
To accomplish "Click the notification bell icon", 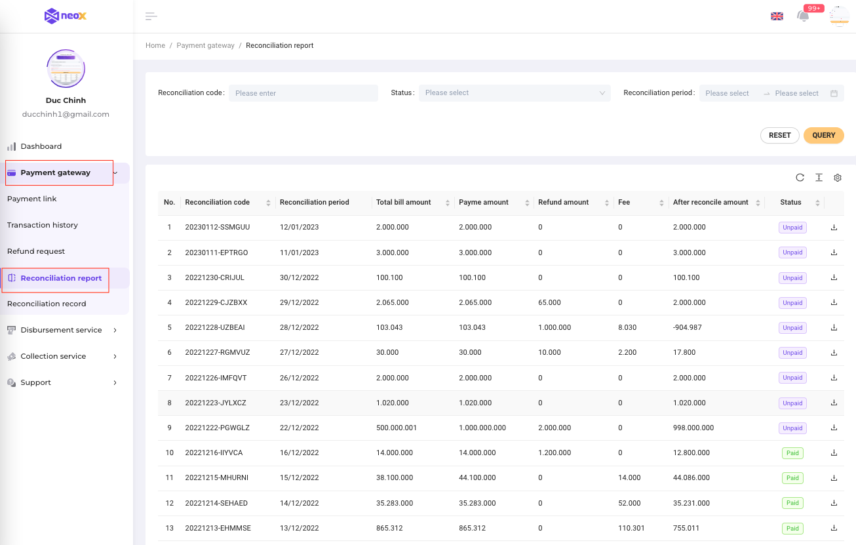I will pyautogui.click(x=803, y=16).
